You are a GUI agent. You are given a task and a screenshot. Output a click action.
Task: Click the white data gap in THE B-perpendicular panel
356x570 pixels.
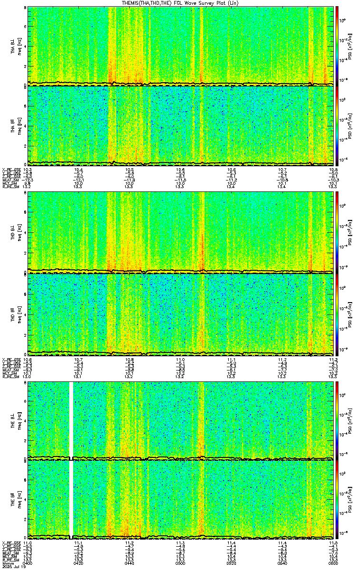(x=71, y=420)
